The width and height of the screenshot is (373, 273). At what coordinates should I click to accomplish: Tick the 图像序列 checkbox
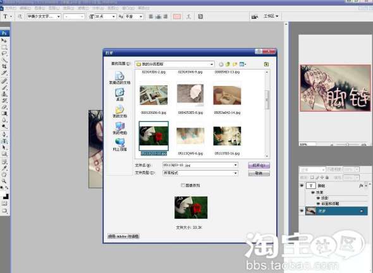[x=183, y=185]
